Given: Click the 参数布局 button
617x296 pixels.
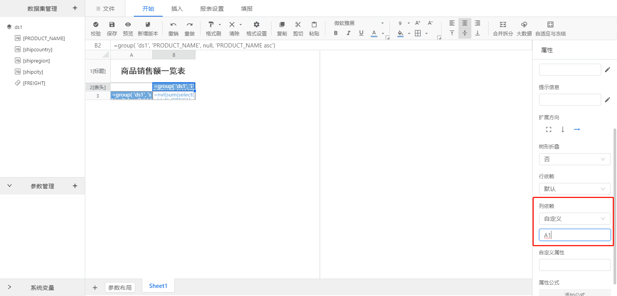Looking at the screenshot, I should (120, 288).
